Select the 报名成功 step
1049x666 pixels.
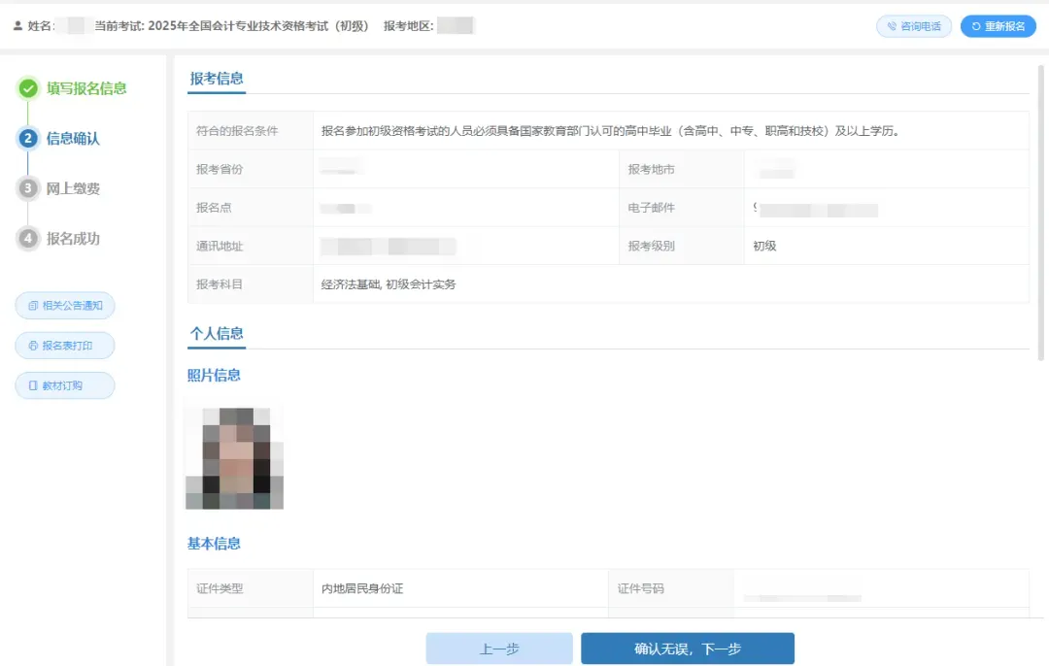tap(73, 239)
